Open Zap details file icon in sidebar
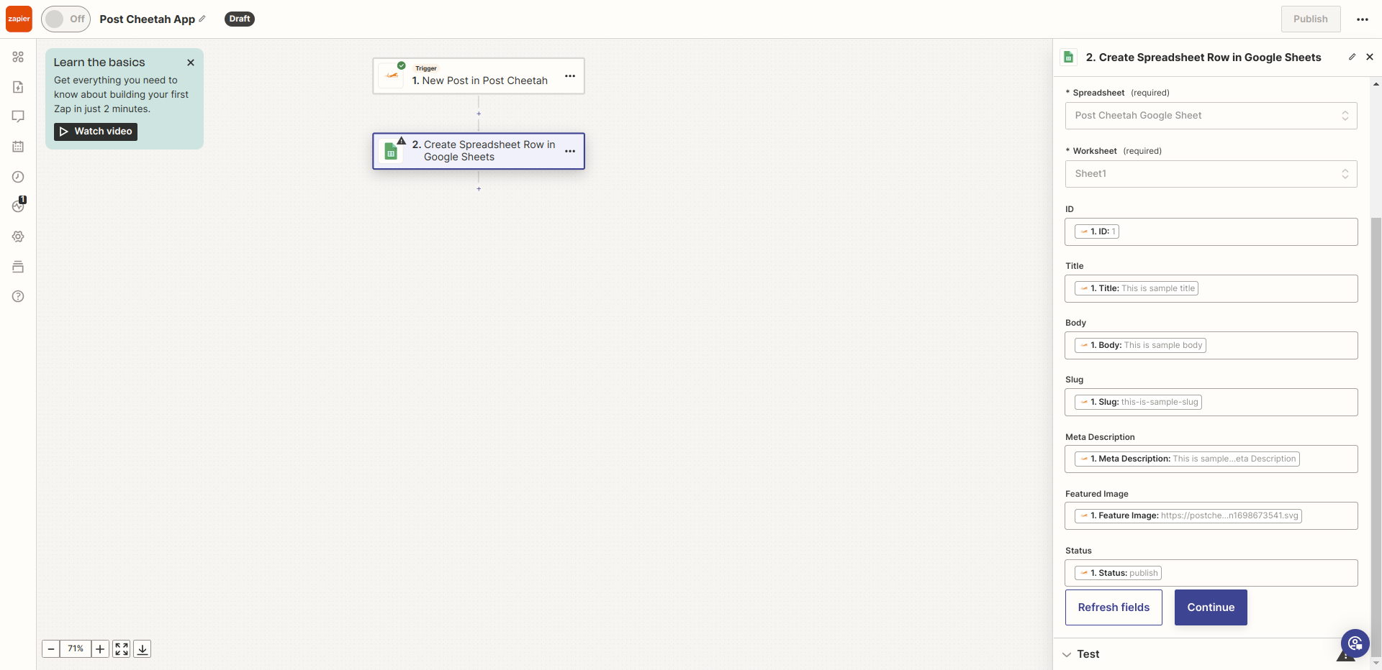This screenshot has height=670, width=1382. [18, 87]
